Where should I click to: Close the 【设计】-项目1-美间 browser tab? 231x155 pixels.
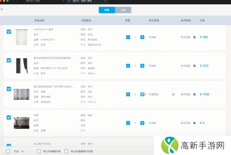105,1
